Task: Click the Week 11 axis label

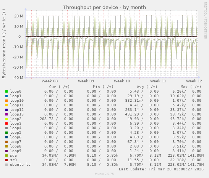Action: [158, 81]
